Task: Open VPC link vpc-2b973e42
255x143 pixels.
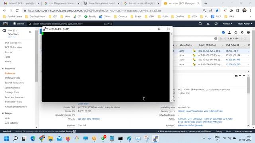Action: (89, 119)
